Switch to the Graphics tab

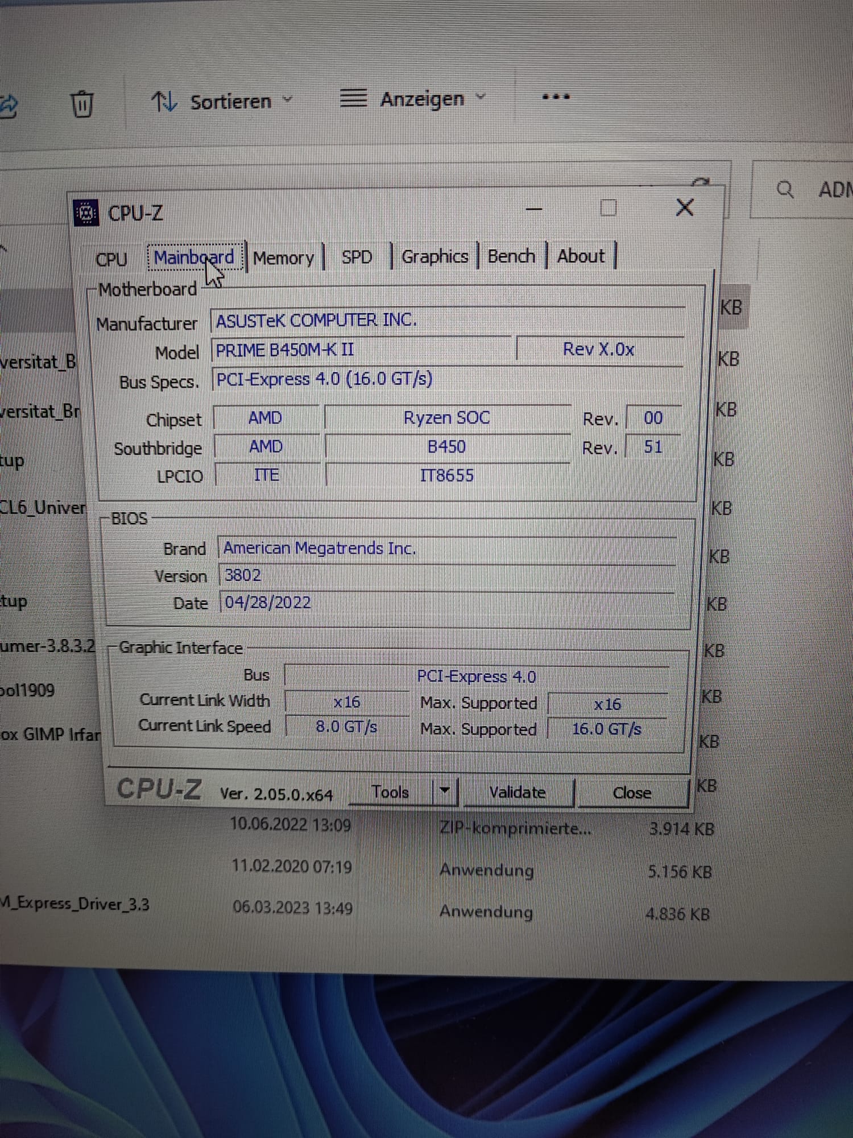pyautogui.click(x=435, y=257)
